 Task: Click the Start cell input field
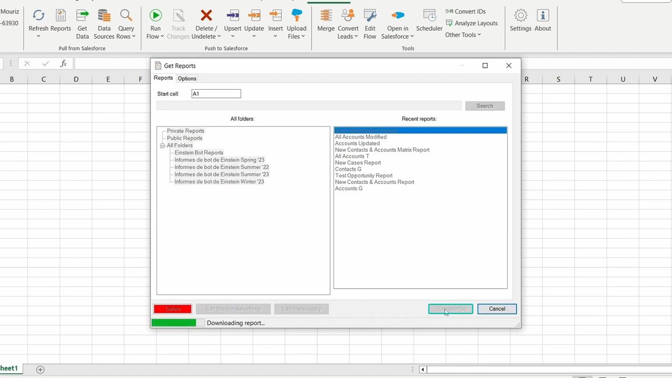(x=216, y=94)
